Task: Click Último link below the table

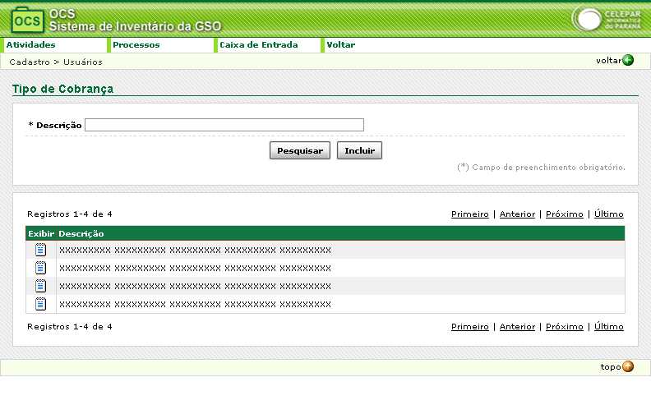Action: (608, 327)
